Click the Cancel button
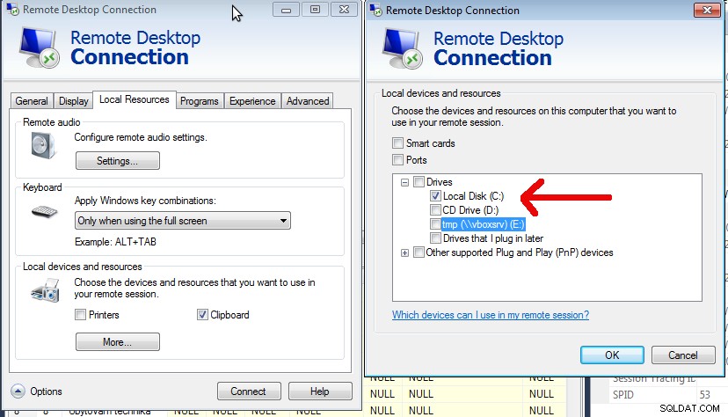This screenshot has width=728, height=417. pyautogui.click(x=683, y=355)
